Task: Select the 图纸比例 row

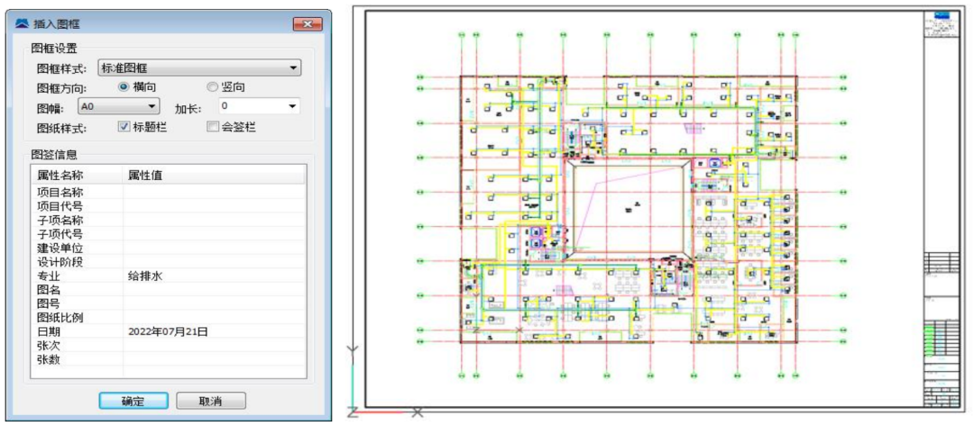Action: point(168,318)
